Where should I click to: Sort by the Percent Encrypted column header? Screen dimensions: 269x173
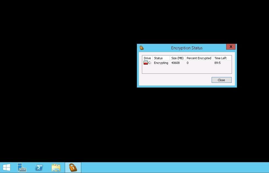coord(199,58)
